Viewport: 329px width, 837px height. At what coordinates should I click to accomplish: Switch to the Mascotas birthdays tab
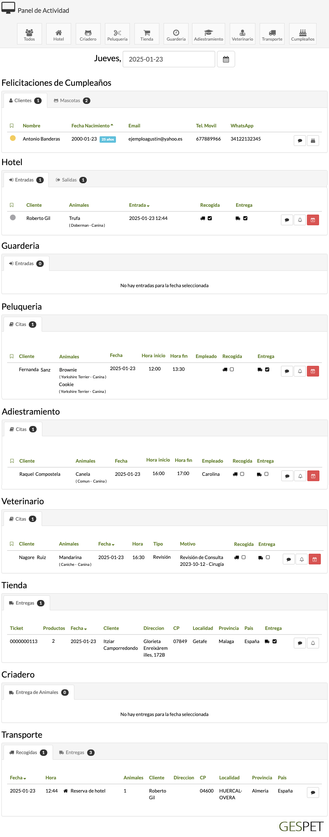(72, 101)
